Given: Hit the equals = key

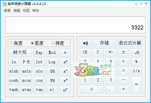Looking at the screenshot, I should (136, 85).
